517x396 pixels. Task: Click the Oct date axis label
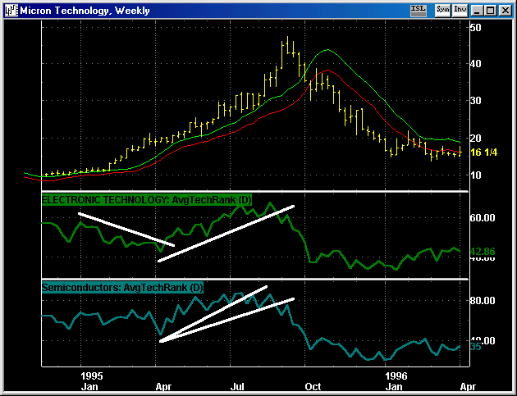(313, 386)
